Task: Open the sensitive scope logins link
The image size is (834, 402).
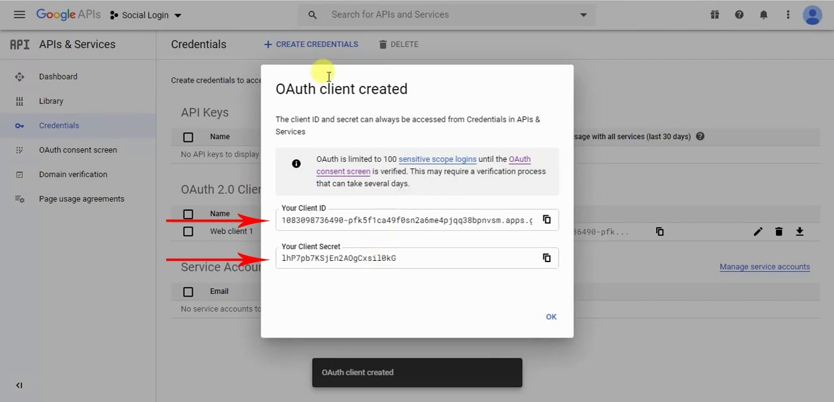Action: pos(437,159)
